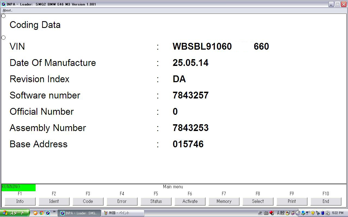Print the coding data screen

click(x=292, y=201)
